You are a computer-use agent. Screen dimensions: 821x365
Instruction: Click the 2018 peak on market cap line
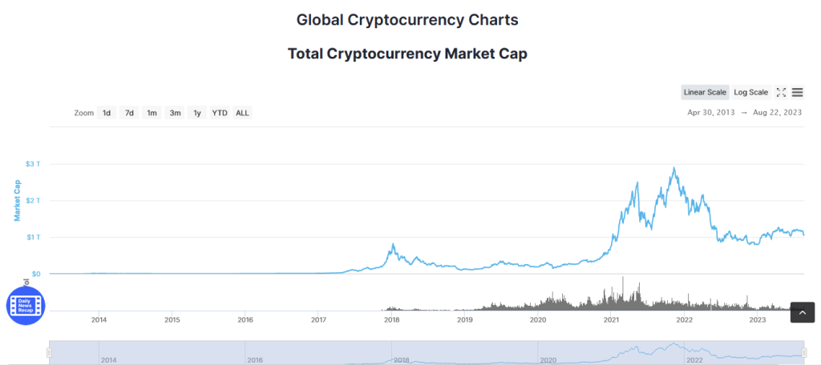(393, 244)
